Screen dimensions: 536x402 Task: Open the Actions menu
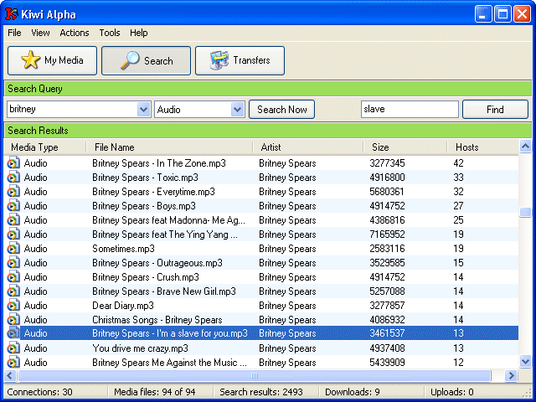pyautogui.click(x=75, y=33)
